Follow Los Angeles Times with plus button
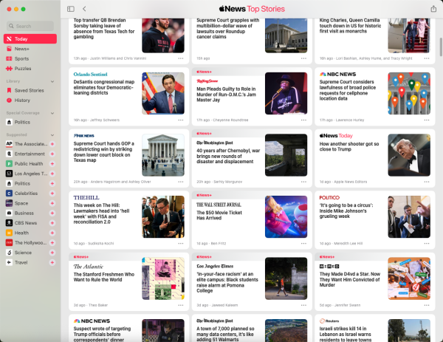Viewport: 443px width, 342px height. [x=52, y=174]
